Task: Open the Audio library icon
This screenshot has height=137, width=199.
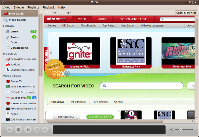Action: (8, 37)
